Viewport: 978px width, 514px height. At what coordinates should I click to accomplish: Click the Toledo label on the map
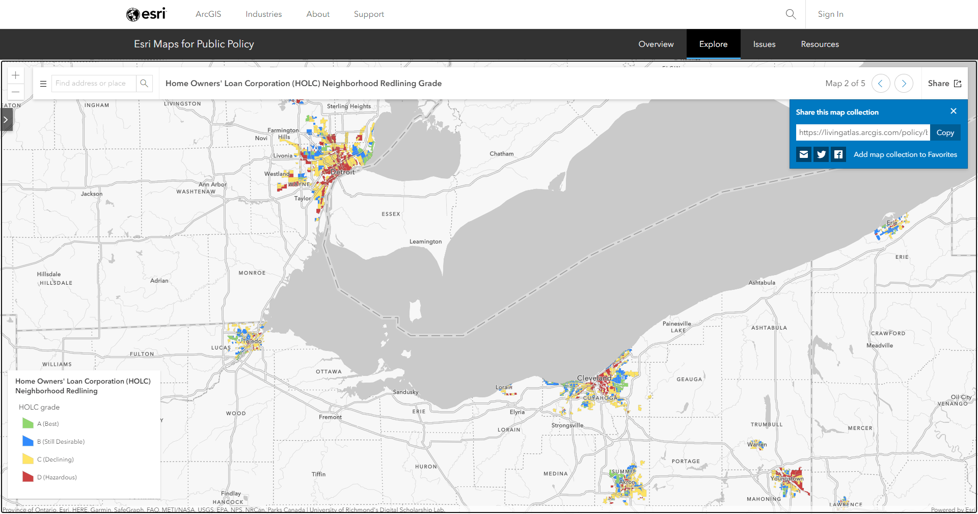tap(252, 341)
